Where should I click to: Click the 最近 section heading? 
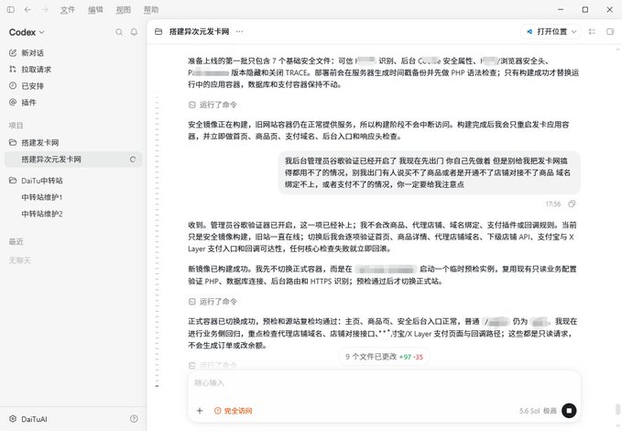tap(16, 241)
